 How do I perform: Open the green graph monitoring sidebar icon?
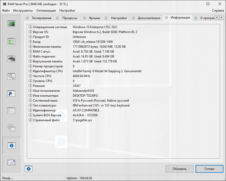11,24
